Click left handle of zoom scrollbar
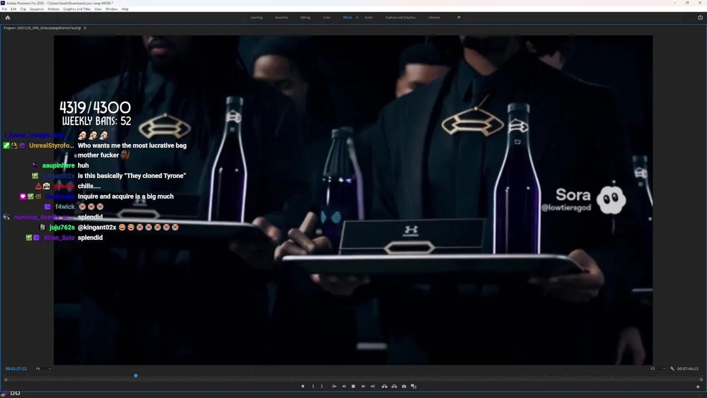 click(6, 380)
